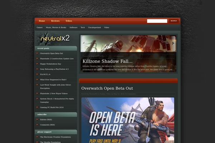Open the Games category

(39, 28)
